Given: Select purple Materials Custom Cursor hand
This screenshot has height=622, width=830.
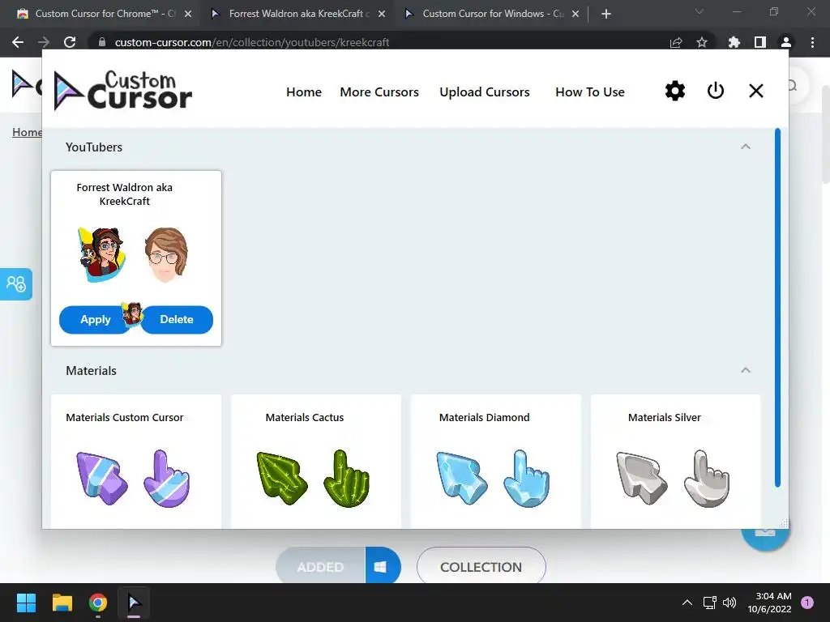Looking at the screenshot, I should tap(167, 478).
